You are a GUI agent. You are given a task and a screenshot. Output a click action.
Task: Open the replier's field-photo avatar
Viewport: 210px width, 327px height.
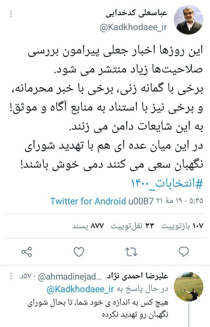coord(189,287)
